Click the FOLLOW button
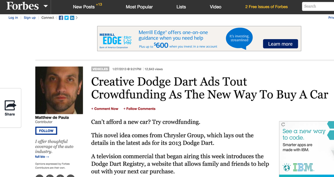This screenshot has height=177, width=334. (46, 131)
